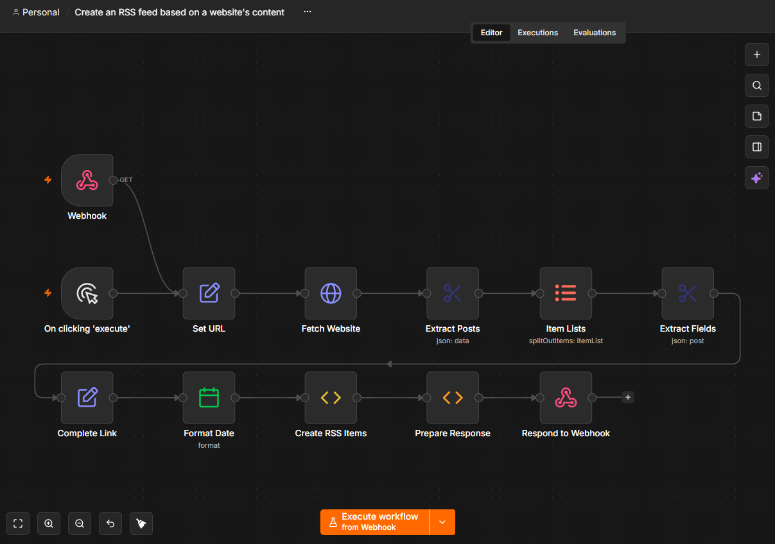775x544 pixels.
Task: Open the Set URL node
Action: pyautogui.click(x=209, y=293)
